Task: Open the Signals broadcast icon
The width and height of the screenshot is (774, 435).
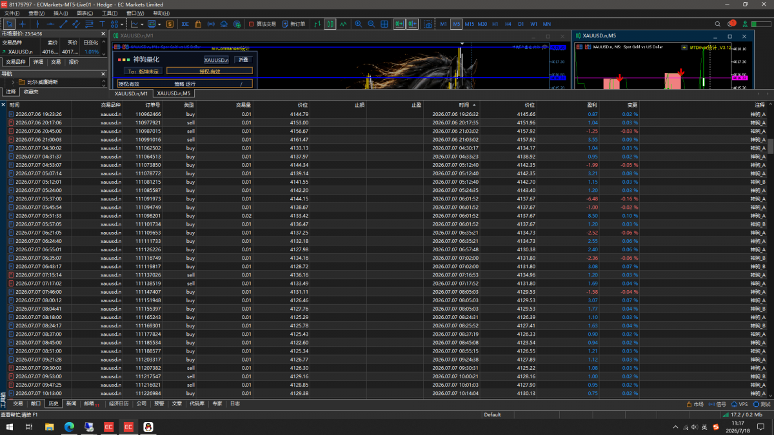Action: (x=210, y=24)
